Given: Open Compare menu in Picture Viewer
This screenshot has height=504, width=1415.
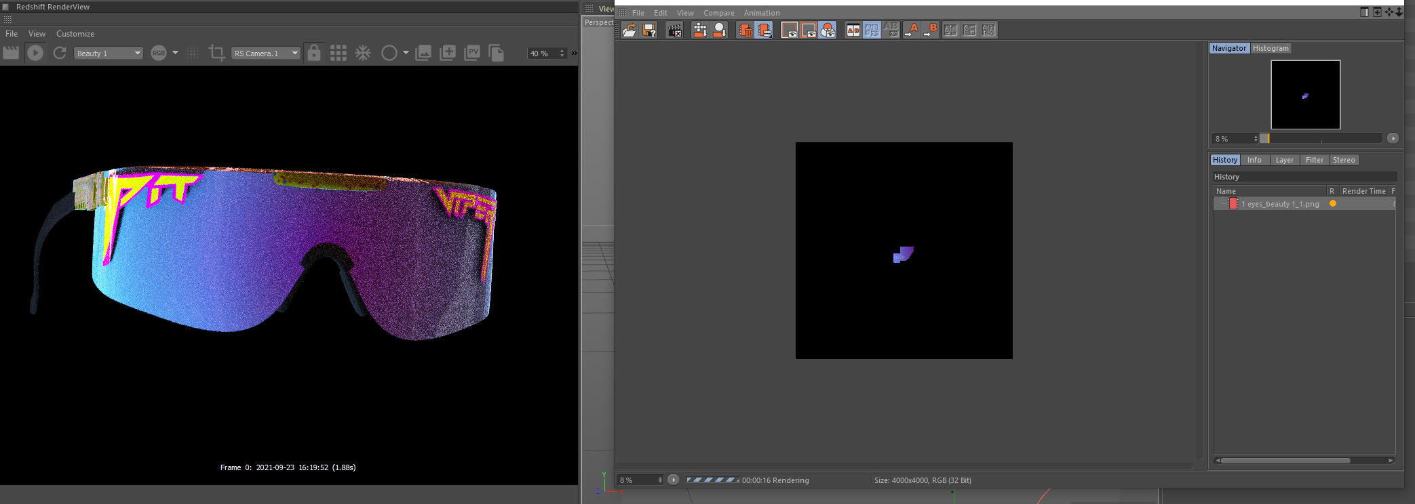Looking at the screenshot, I should tap(719, 13).
